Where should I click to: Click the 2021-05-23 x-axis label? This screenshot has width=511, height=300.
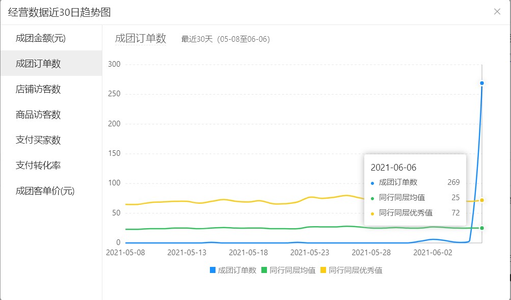click(310, 252)
